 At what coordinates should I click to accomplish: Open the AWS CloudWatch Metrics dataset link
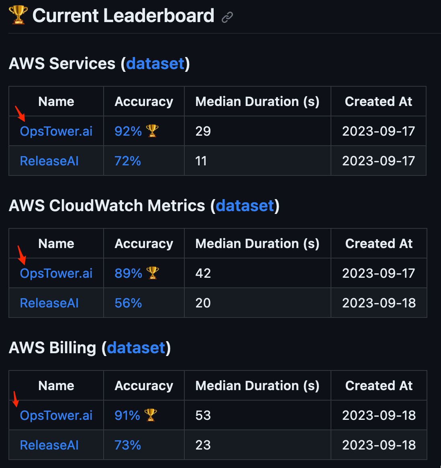click(245, 206)
